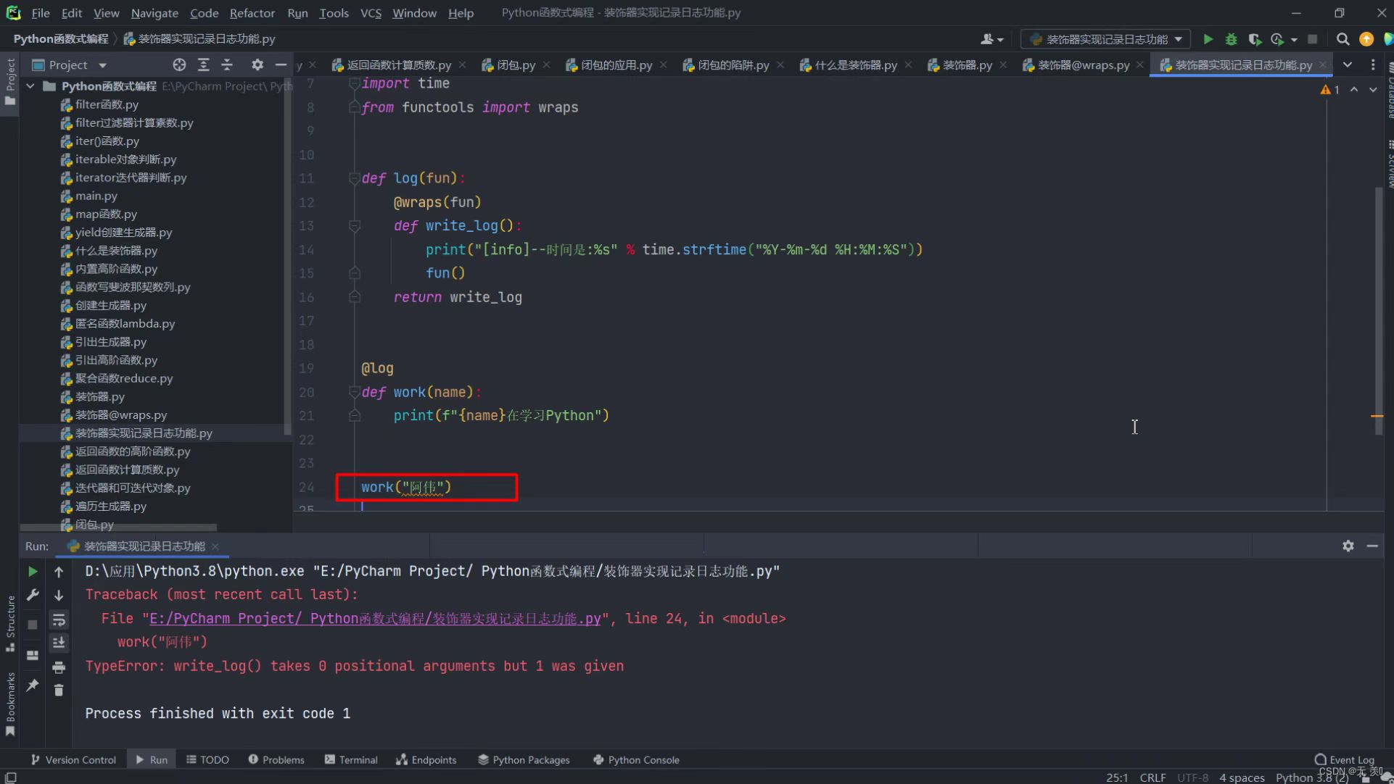Open Search Everywhere magnifier icon

(x=1343, y=39)
